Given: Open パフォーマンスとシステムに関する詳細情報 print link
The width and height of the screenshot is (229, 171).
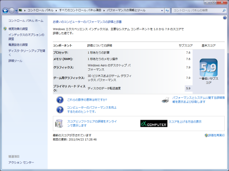Looking at the screenshot, I should [x=198, y=100].
